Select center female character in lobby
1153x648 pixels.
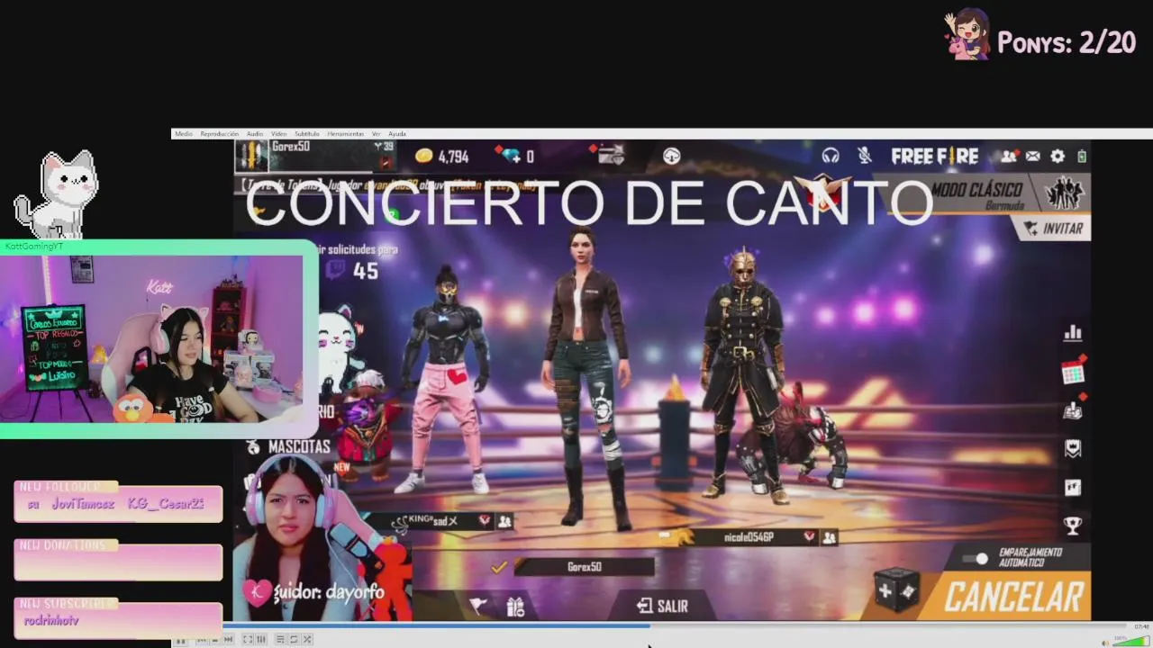point(586,378)
